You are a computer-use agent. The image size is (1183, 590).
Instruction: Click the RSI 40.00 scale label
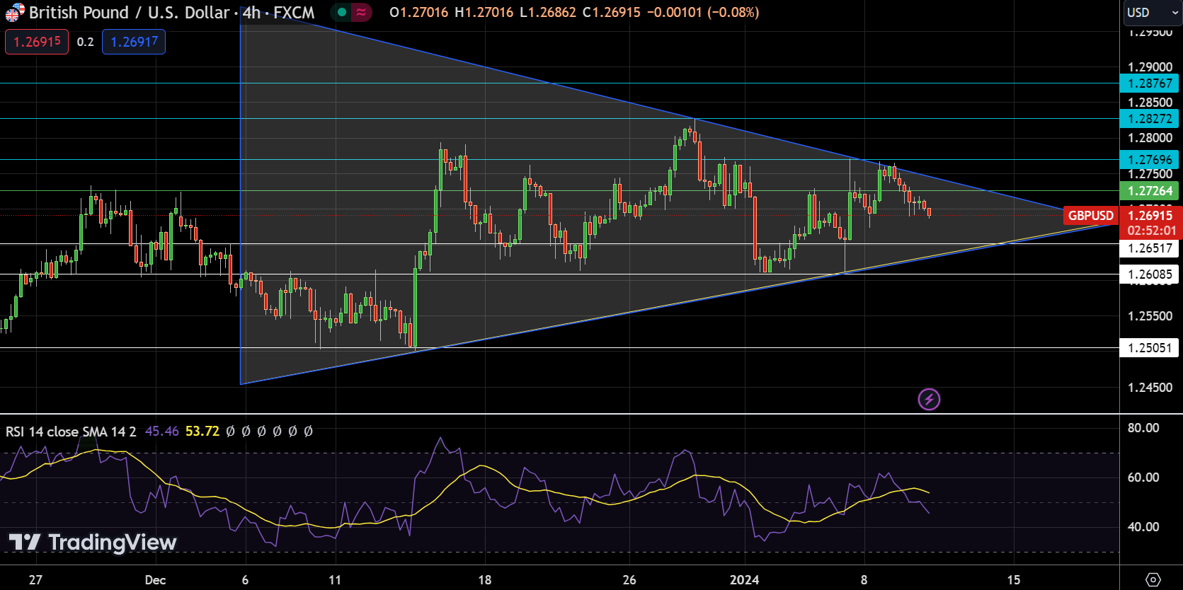point(1143,527)
